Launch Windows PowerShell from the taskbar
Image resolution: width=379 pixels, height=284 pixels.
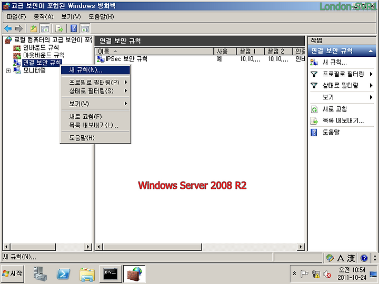[63, 274]
